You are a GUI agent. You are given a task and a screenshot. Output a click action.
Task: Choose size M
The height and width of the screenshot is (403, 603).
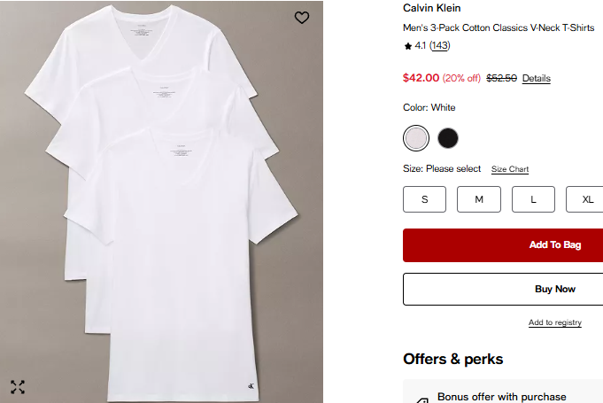pos(479,199)
